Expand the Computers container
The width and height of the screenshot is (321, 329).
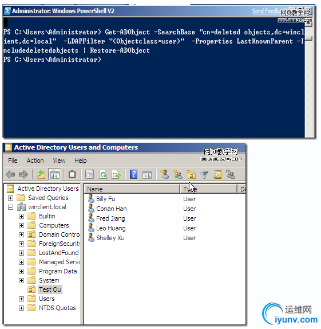click(x=21, y=225)
